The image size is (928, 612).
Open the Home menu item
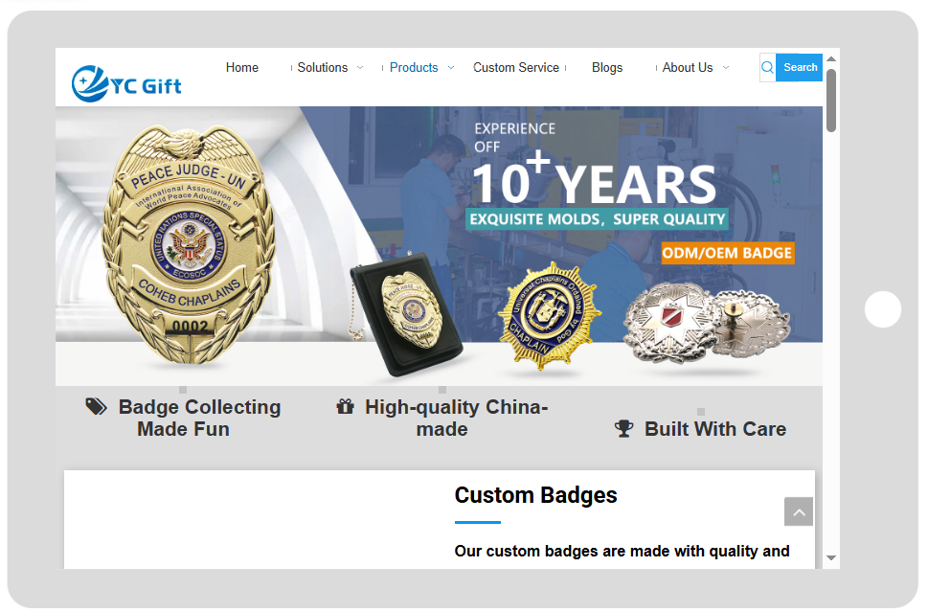tap(242, 67)
